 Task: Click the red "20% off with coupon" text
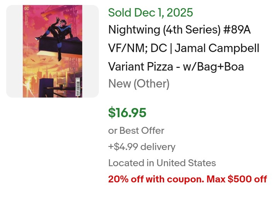[156, 179]
